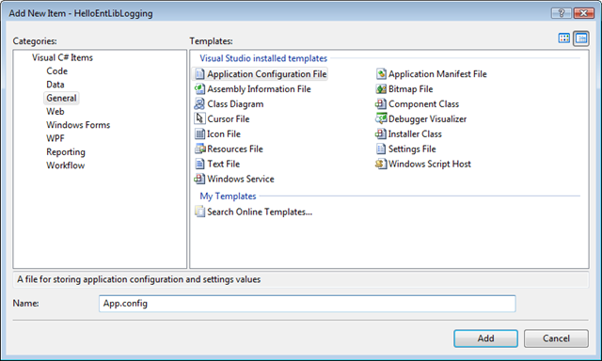This screenshot has width=602, height=361.
Task: Choose Debugger Visualizer template label
Action: coord(427,119)
